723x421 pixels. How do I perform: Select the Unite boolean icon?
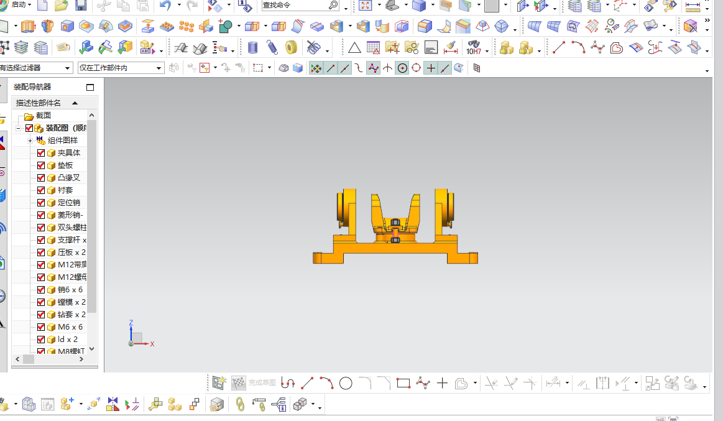tap(226, 26)
